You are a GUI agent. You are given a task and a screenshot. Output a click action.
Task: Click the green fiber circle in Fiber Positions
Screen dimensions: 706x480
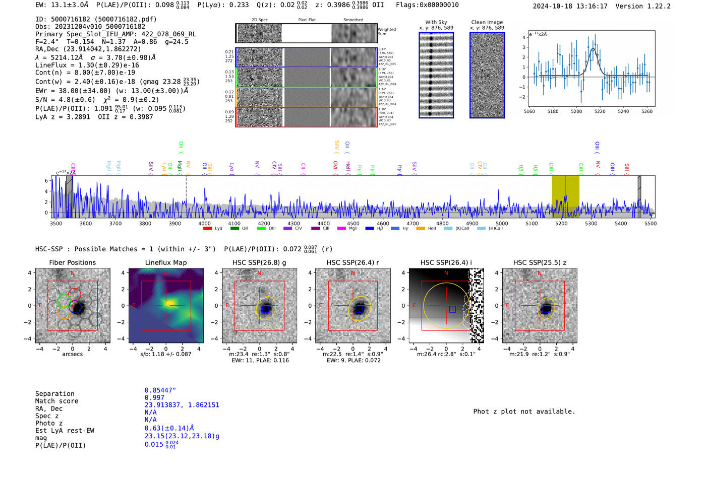pos(64,301)
